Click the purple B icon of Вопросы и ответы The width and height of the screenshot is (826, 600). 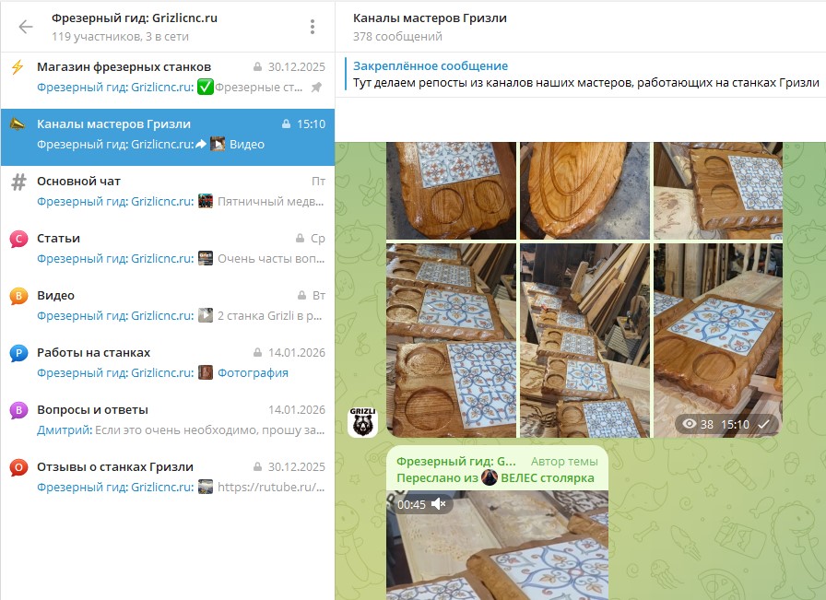click(18, 410)
